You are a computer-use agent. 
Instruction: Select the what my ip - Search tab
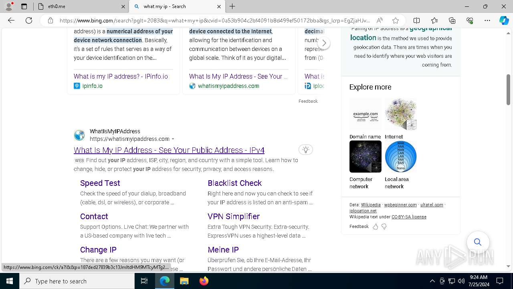click(x=177, y=6)
